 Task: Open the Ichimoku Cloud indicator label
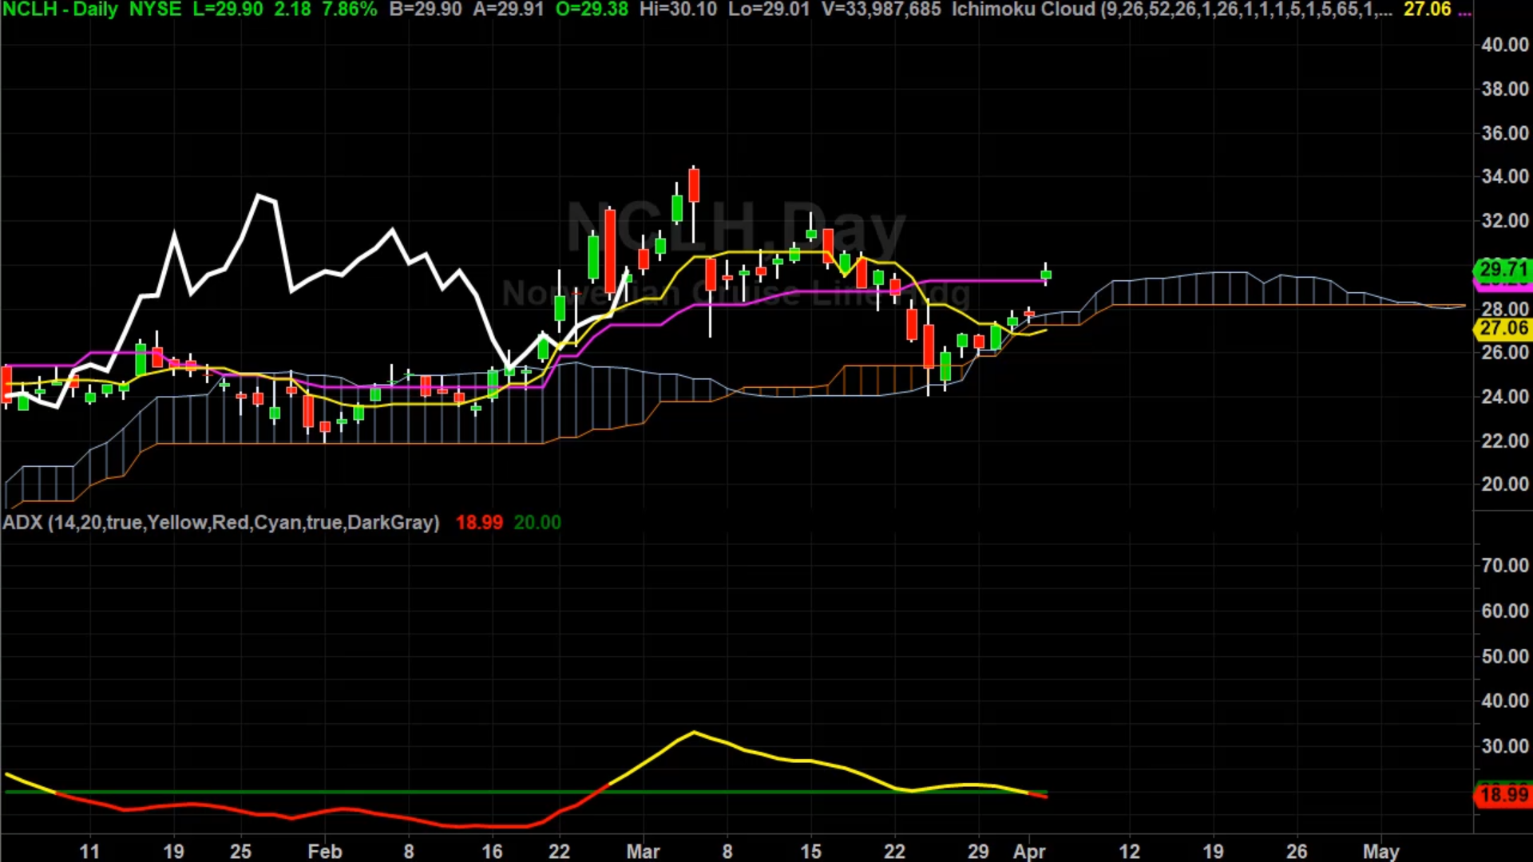tap(1171, 10)
